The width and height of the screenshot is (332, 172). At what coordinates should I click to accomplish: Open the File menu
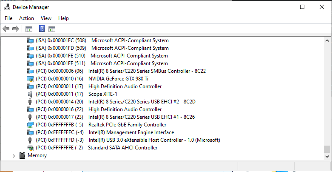pyautogui.click(x=9, y=18)
